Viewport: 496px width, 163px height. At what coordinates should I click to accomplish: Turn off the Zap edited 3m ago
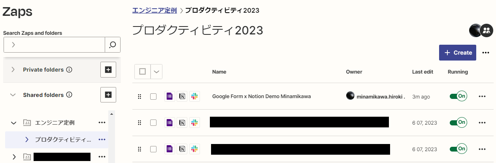pos(458,96)
